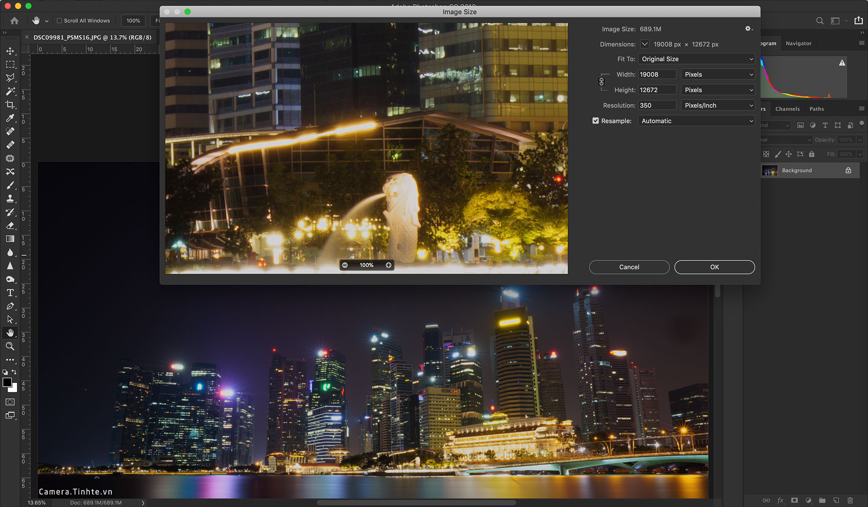Open the Resolution units dropdown
Screen dimensions: 868x507
click(718, 105)
